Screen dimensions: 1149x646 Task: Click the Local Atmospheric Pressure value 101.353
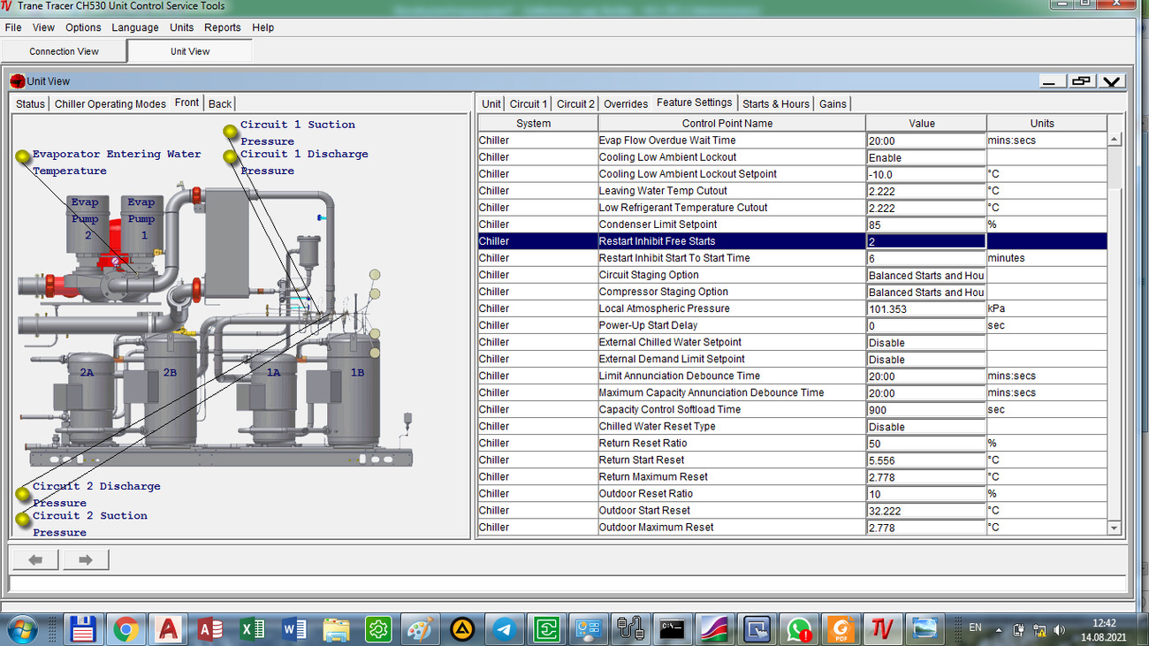pos(925,308)
